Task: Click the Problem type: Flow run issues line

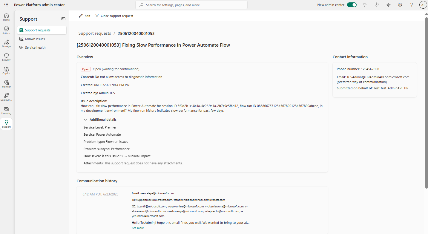Action: (106, 142)
